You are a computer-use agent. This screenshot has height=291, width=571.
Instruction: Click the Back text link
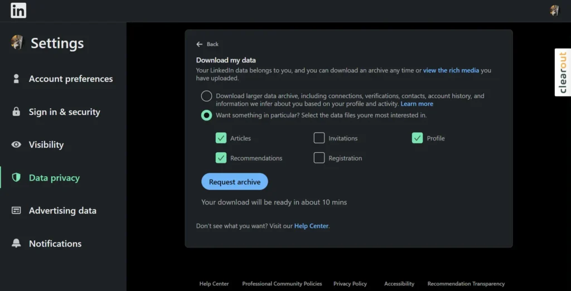pos(212,44)
